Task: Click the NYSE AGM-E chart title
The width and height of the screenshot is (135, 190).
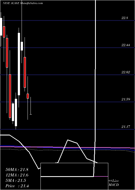Action: (22, 3)
